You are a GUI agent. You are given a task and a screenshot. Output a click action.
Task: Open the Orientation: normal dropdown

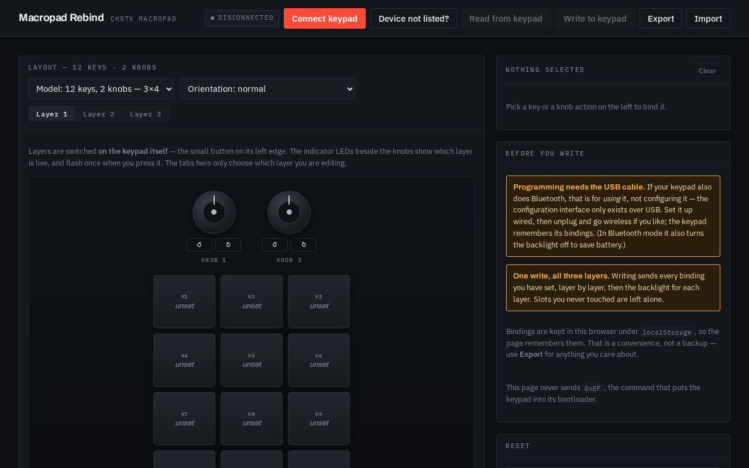[267, 89]
